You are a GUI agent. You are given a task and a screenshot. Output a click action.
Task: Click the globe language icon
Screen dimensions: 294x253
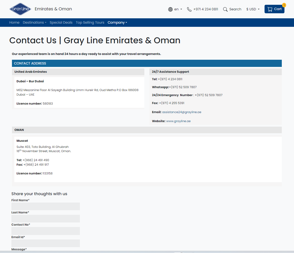click(x=170, y=9)
